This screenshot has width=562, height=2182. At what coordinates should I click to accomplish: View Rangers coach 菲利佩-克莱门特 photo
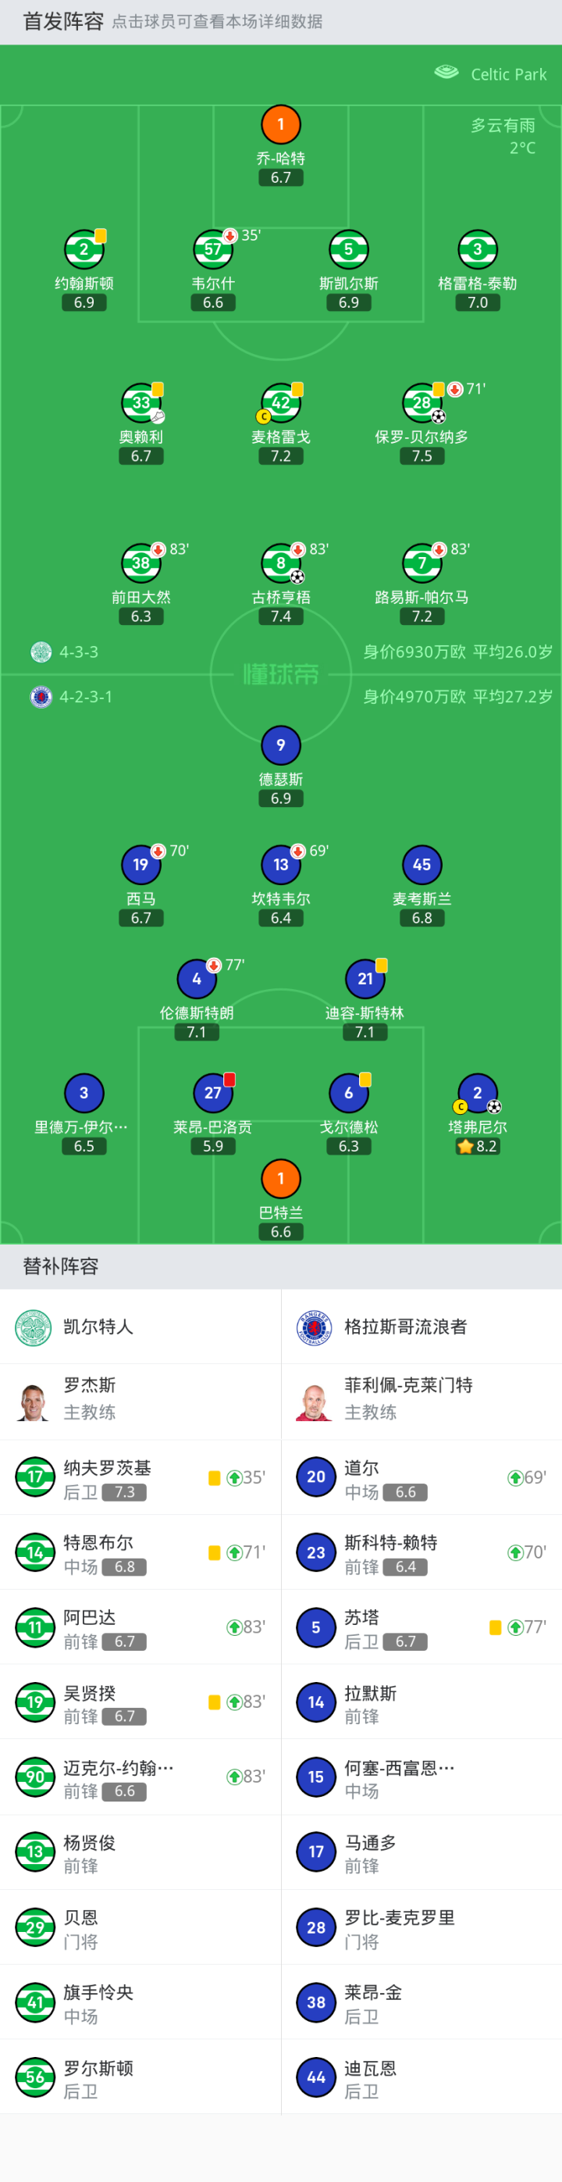point(315,1402)
